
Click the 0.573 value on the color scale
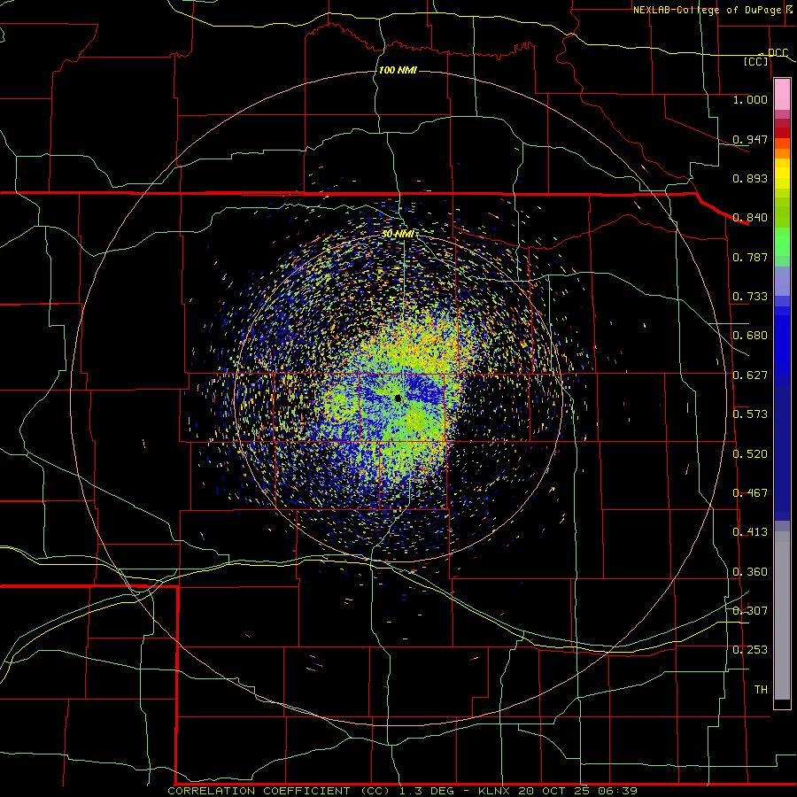click(750, 414)
